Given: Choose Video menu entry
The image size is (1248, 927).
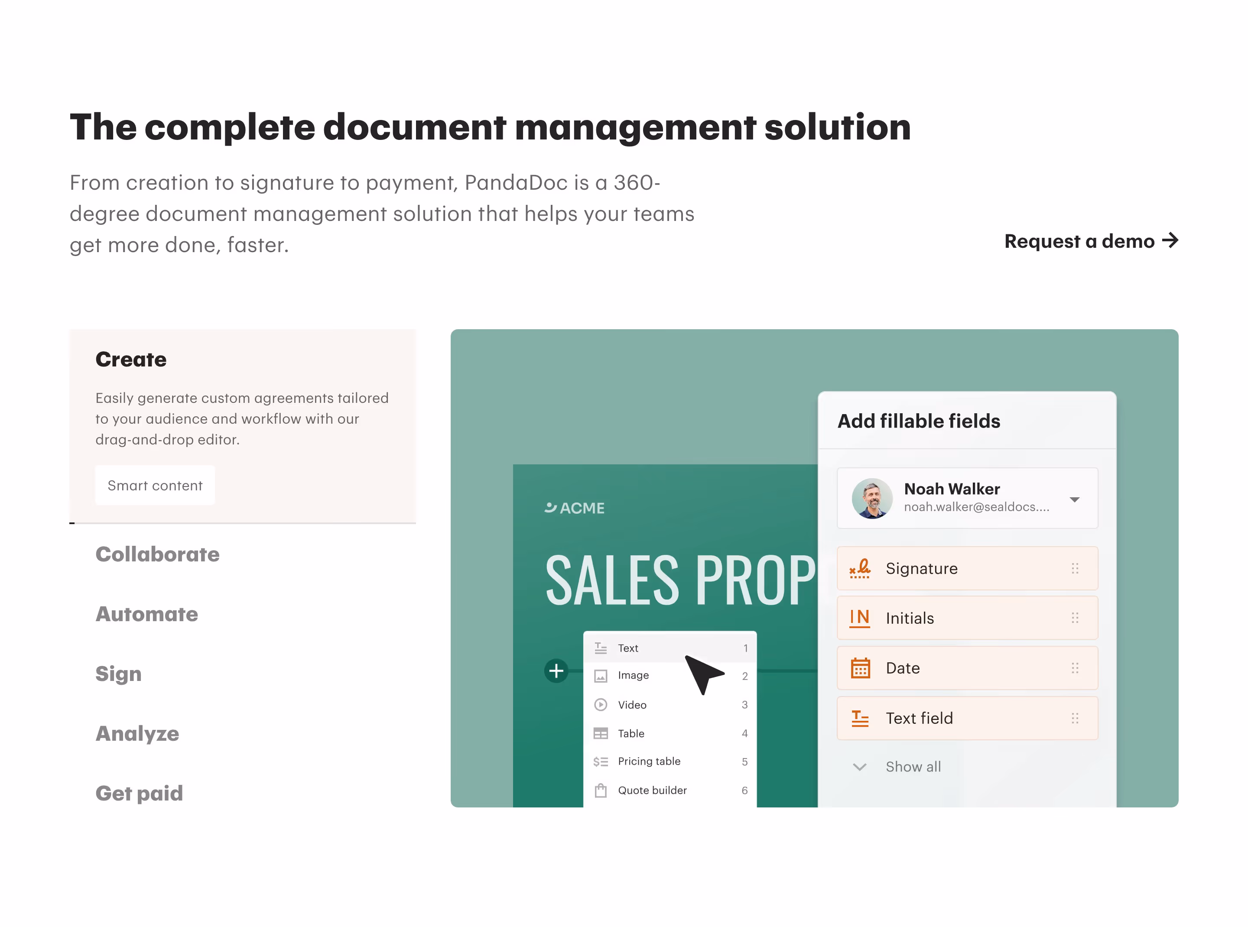Looking at the screenshot, I should [x=670, y=705].
